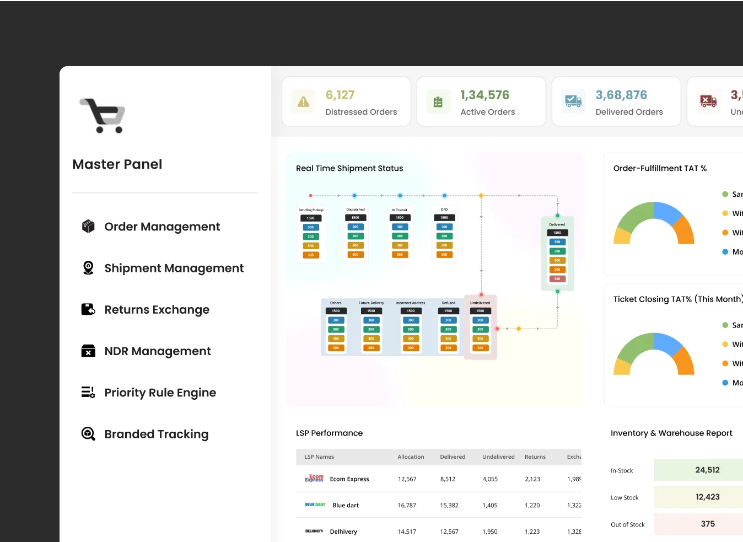
Task: Click the Out of Stock value 375
Action: 708,524
